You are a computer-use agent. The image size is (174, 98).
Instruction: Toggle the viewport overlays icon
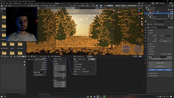point(101,5)
